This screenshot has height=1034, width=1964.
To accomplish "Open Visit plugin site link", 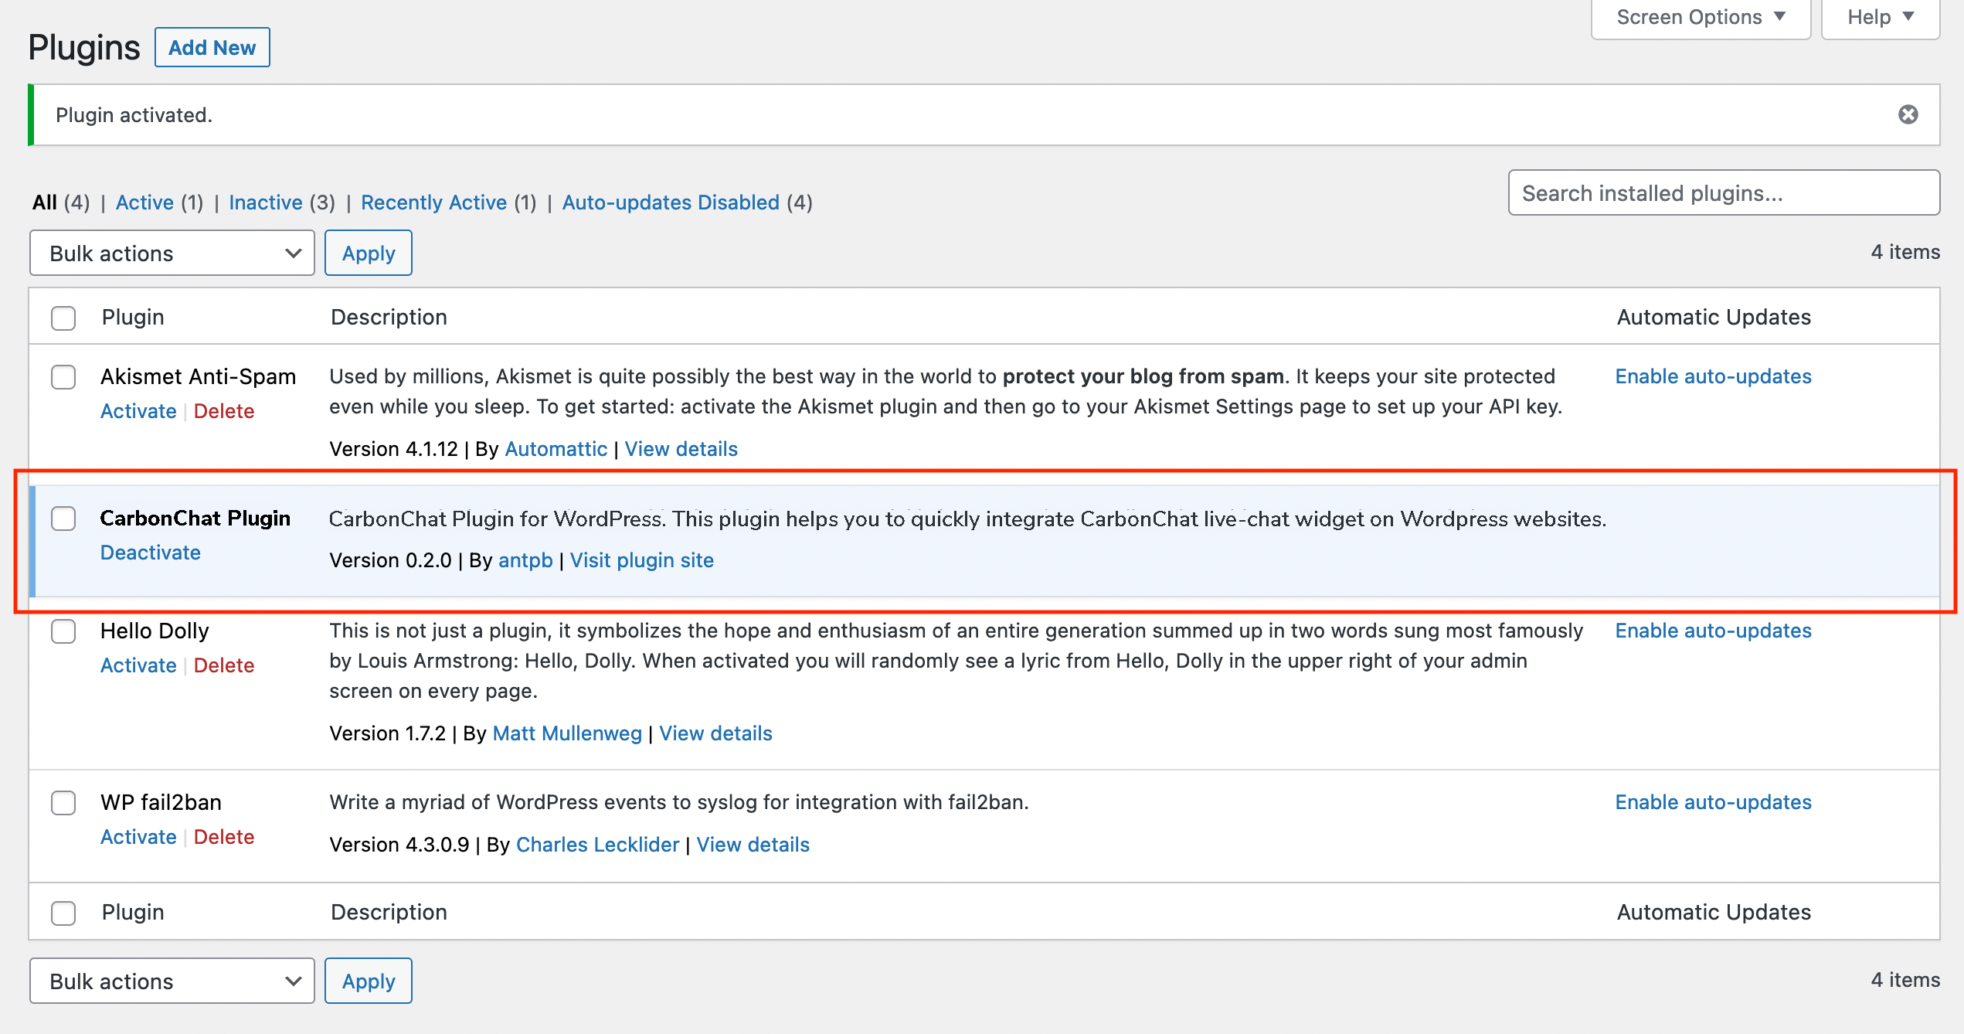I will tap(641, 560).
